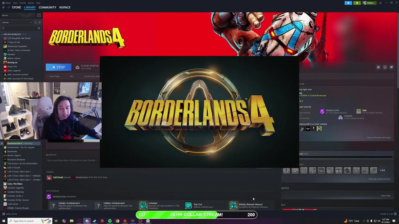The image size is (399, 224).
Task: Open Noface account dropdown
Action: pos(369,3)
